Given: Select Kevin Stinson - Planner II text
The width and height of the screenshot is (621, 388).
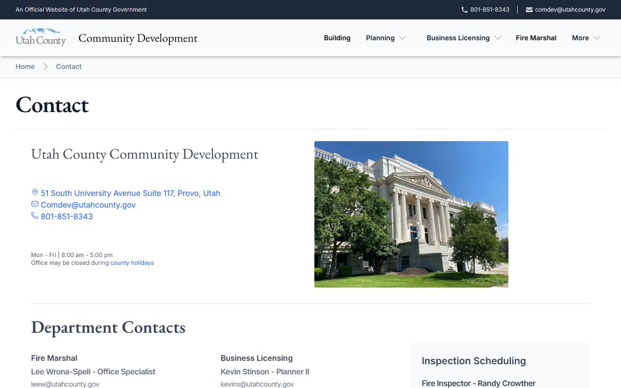Looking at the screenshot, I should click(265, 372).
